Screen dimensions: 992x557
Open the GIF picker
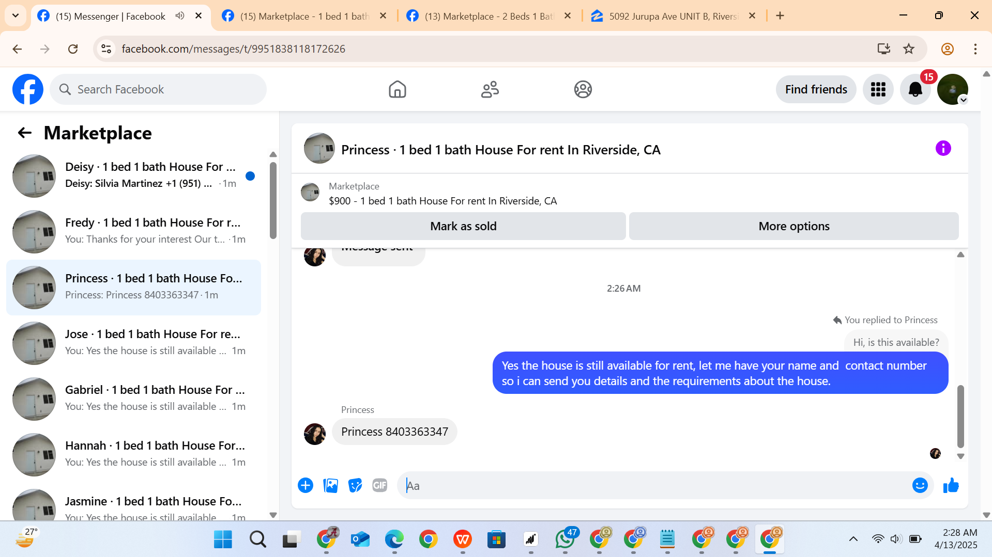tap(380, 485)
